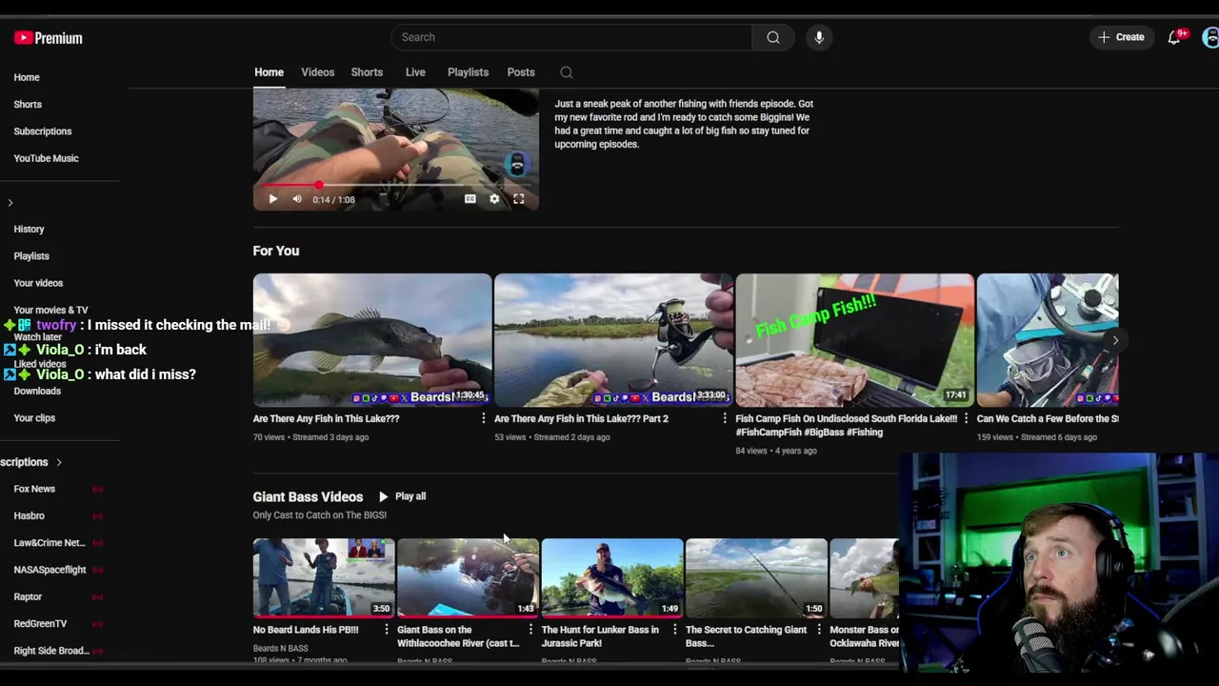Viewport: 1219px width, 686px height.
Task: Open Your videos in sidebar
Action: [x=38, y=283]
